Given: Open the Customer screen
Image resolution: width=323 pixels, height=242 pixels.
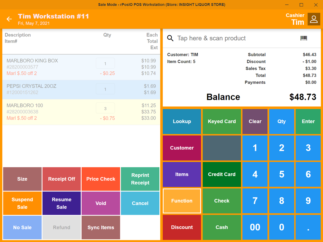Looking at the screenshot, I should pyautogui.click(x=182, y=148).
